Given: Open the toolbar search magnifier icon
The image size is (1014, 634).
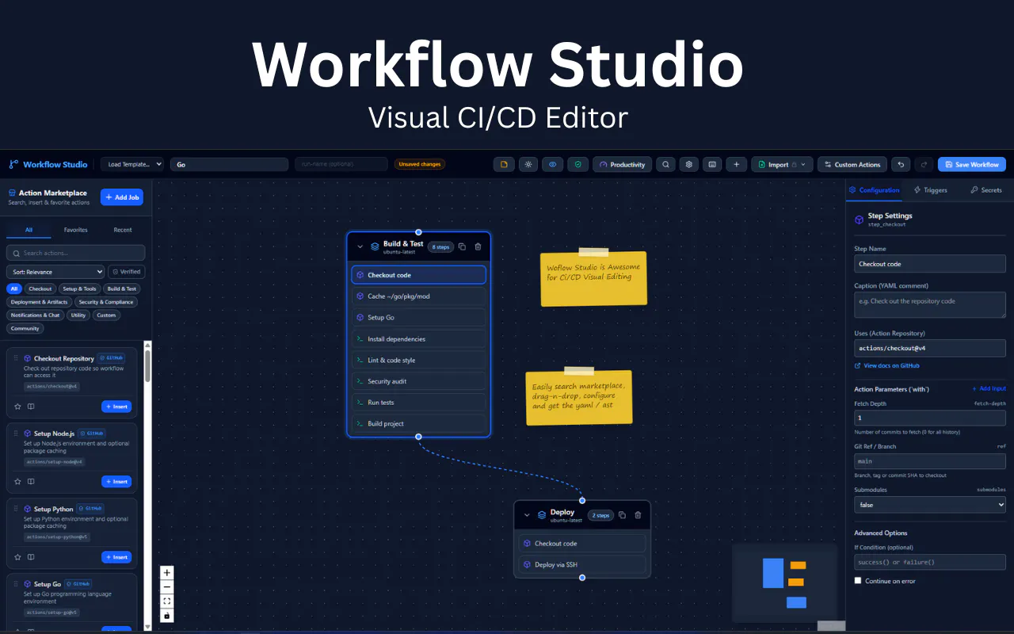Looking at the screenshot, I should [666, 164].
